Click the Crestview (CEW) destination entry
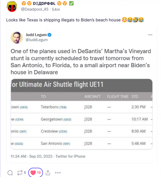 54,131
